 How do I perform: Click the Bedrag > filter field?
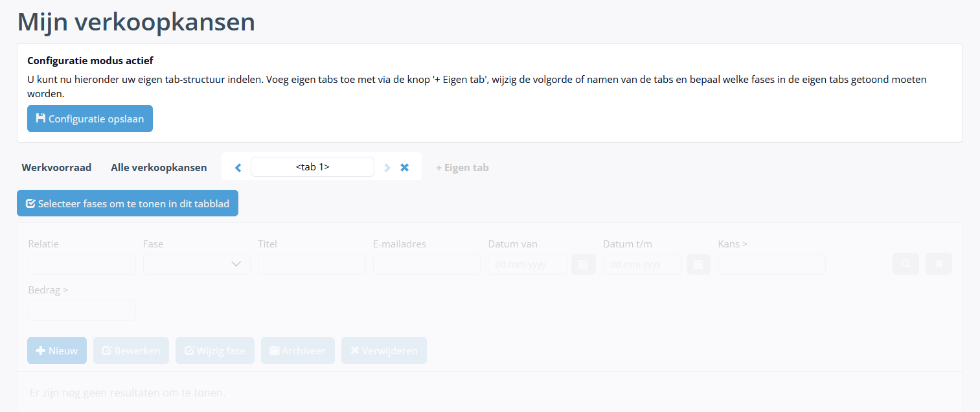point(82,310)
